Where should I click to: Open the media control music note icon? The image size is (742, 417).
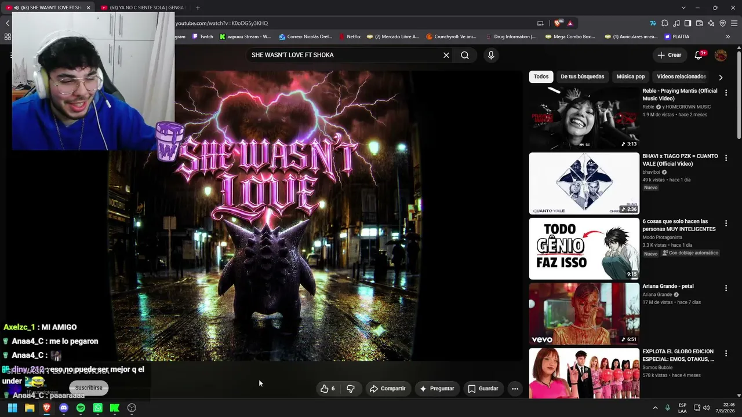tap(676, 23)
